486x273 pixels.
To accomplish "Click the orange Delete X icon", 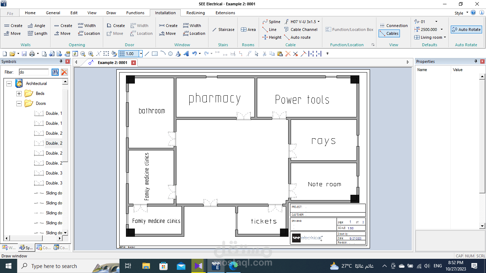I will (288, 54).
